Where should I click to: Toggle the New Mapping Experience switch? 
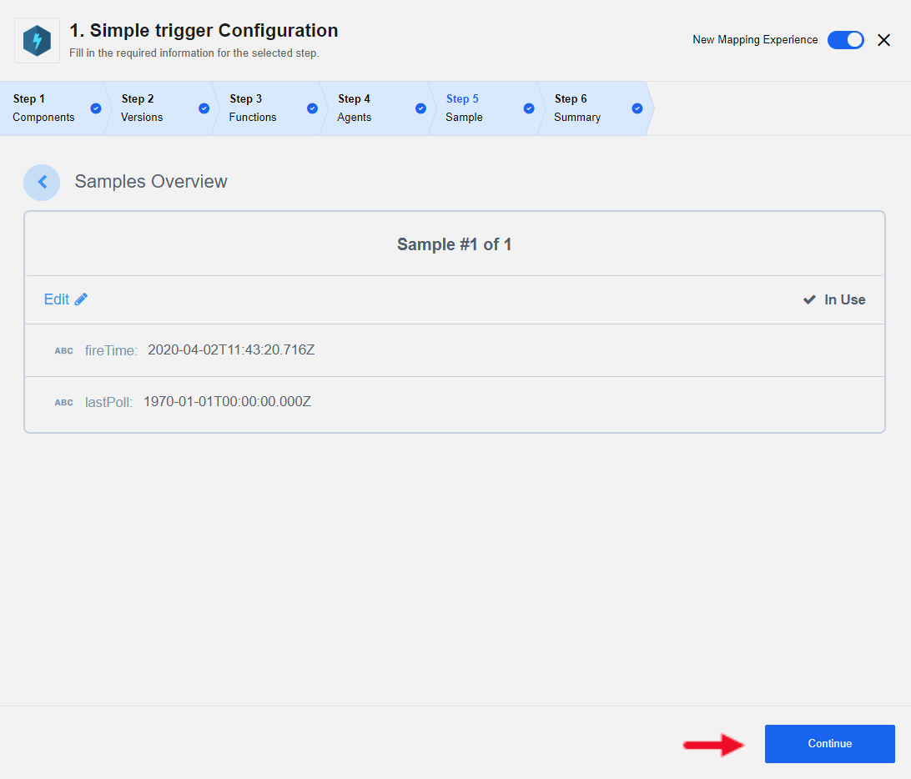pyautogui.click(x=845, y=40)
